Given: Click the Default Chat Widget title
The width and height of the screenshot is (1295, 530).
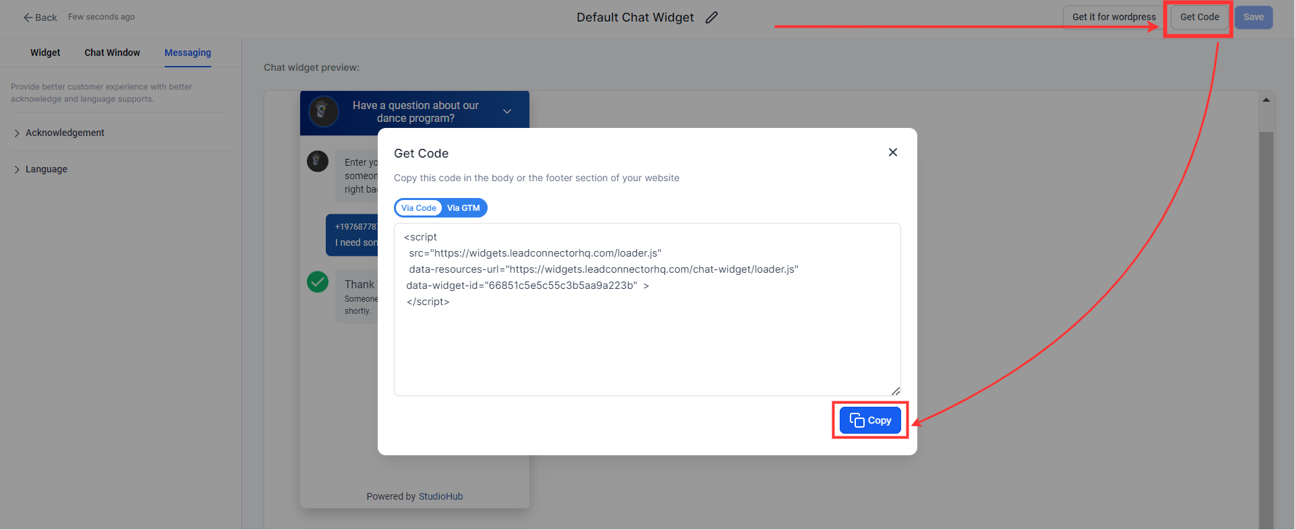Looking at the screenshot, I should 635,18.
